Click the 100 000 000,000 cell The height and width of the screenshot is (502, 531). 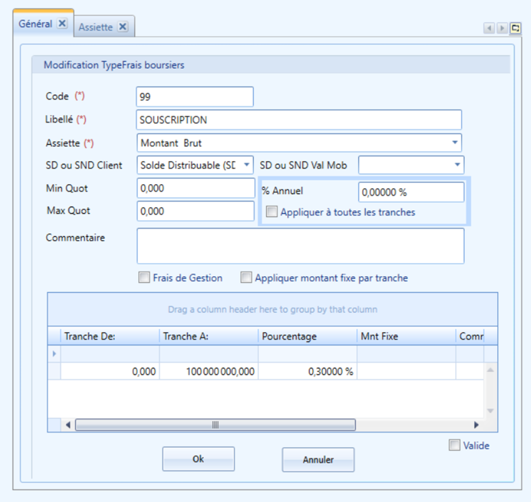click(x=209, y=371)
